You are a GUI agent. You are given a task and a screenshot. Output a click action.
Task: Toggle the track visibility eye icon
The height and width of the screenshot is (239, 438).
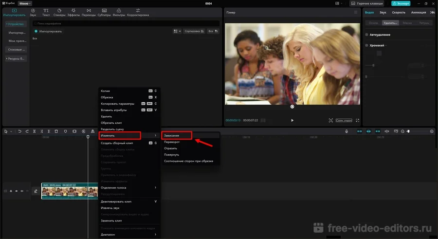pyautogui.click(x=16, y=191)
